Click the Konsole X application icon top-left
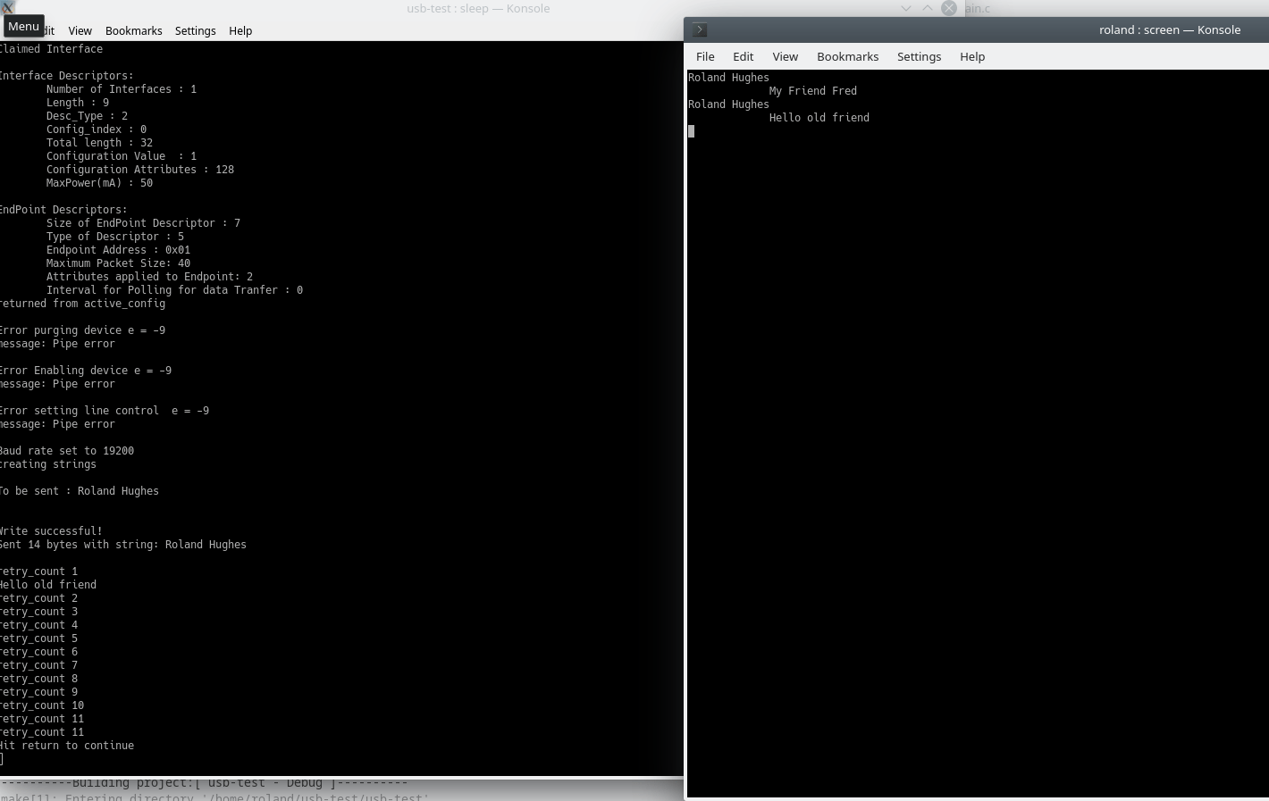Image resolution: width=1269 pixels, height=801 pixels. click(x=8, y=7)
